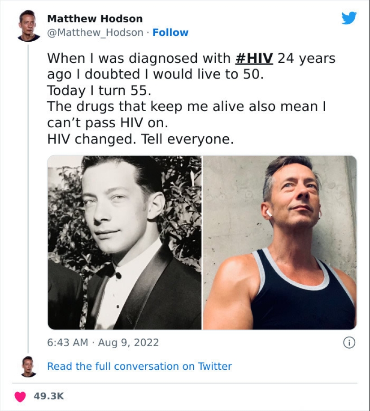Click the small avatar beside the conversation link

[x=28, y=366]
